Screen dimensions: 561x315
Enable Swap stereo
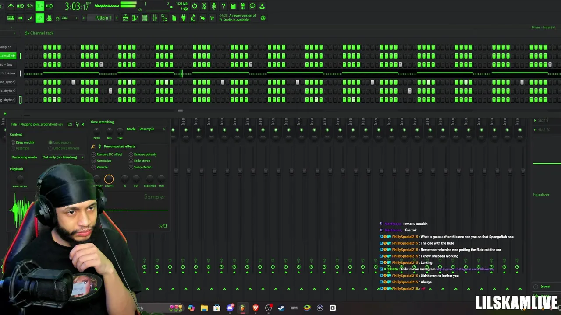point(140,167)
